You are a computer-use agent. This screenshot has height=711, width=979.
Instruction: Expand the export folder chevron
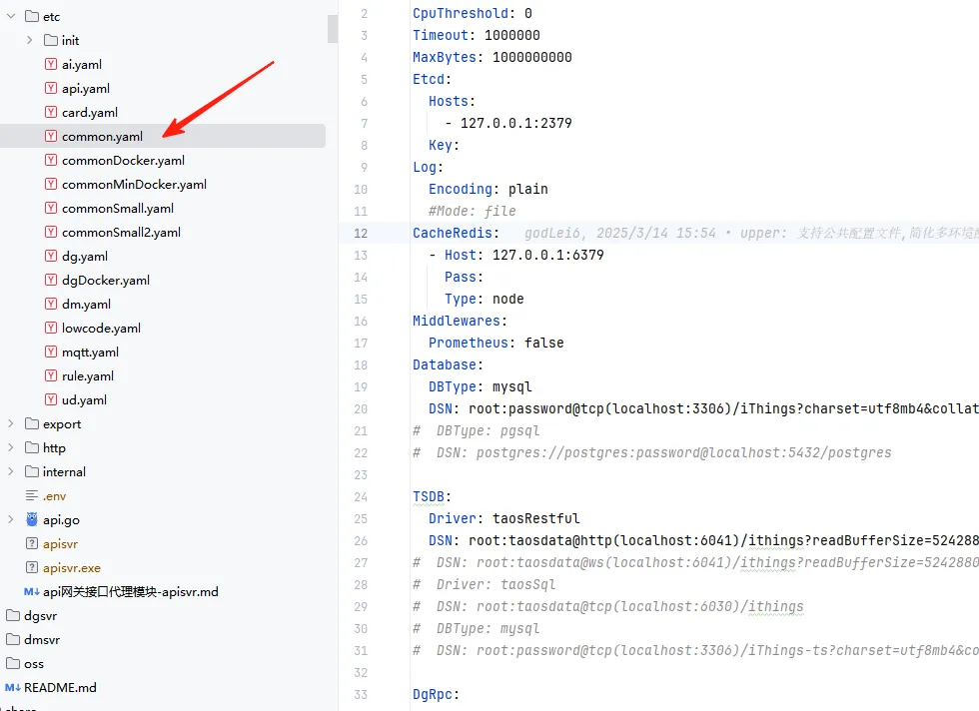pos(11,423)
